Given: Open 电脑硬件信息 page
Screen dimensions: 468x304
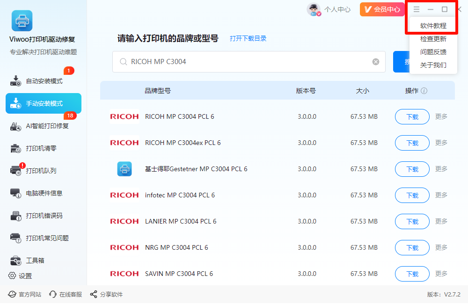Looking at the screenshot, I should click(43, 193).
